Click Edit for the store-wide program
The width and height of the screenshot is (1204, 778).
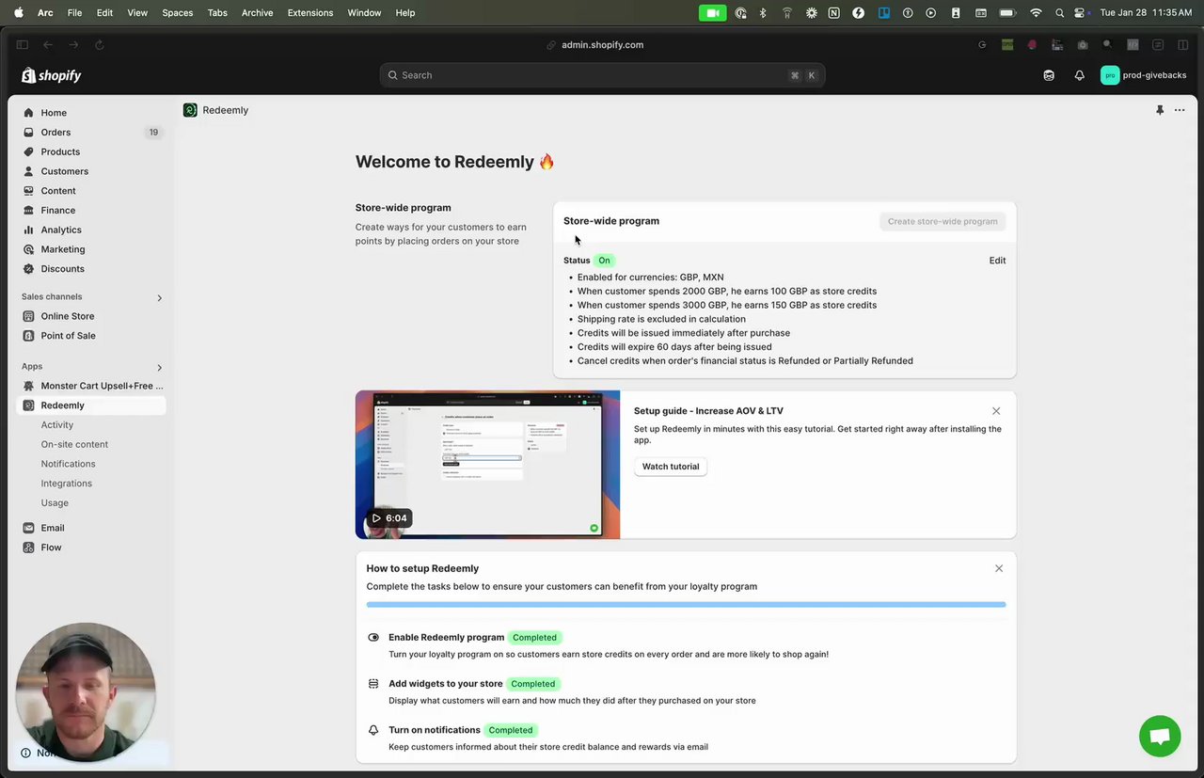(997, 261)
